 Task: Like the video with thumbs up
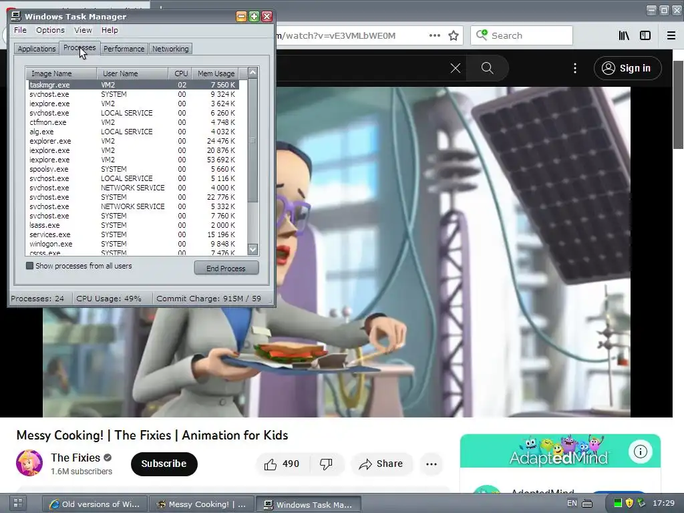coord(283,464)
